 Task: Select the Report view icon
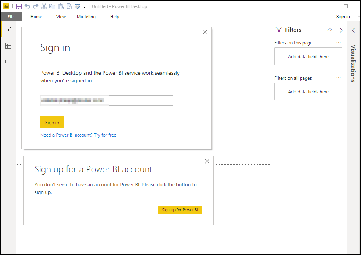pos(9,29)
